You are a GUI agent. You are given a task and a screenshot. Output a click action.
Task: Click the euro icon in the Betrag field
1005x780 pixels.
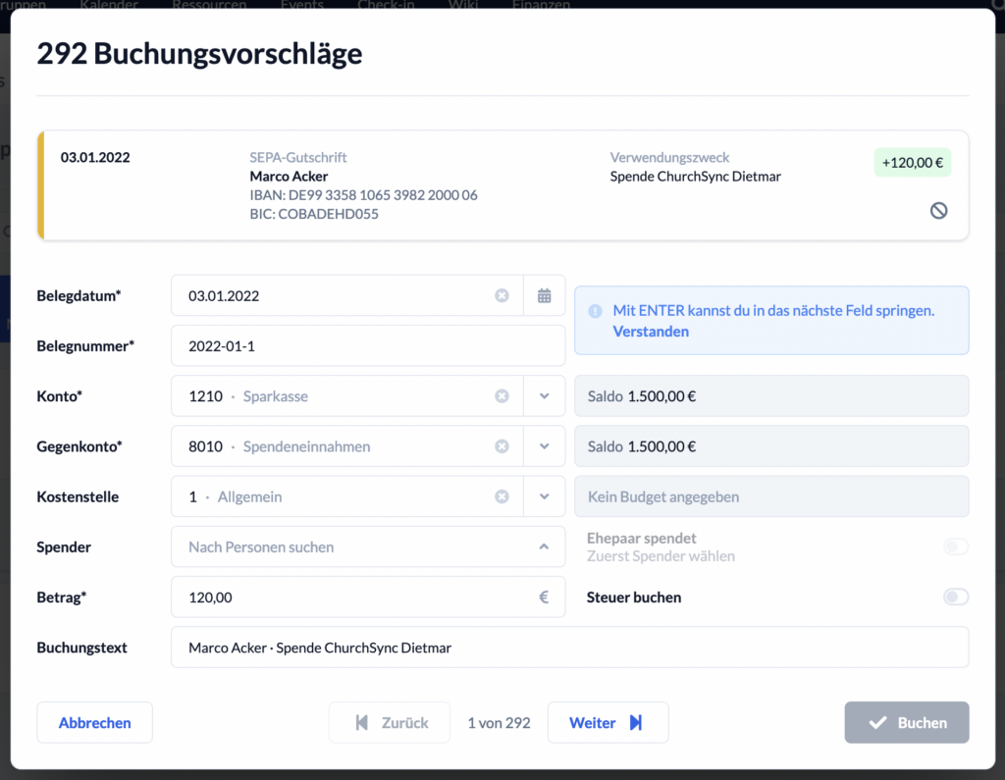pos(544,597)
